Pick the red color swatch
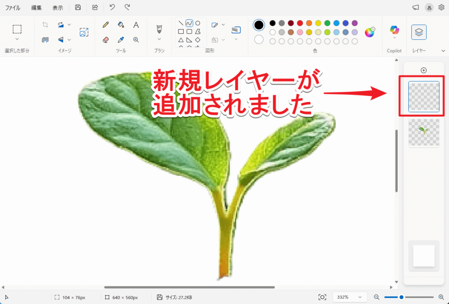 tap(300, 23)
